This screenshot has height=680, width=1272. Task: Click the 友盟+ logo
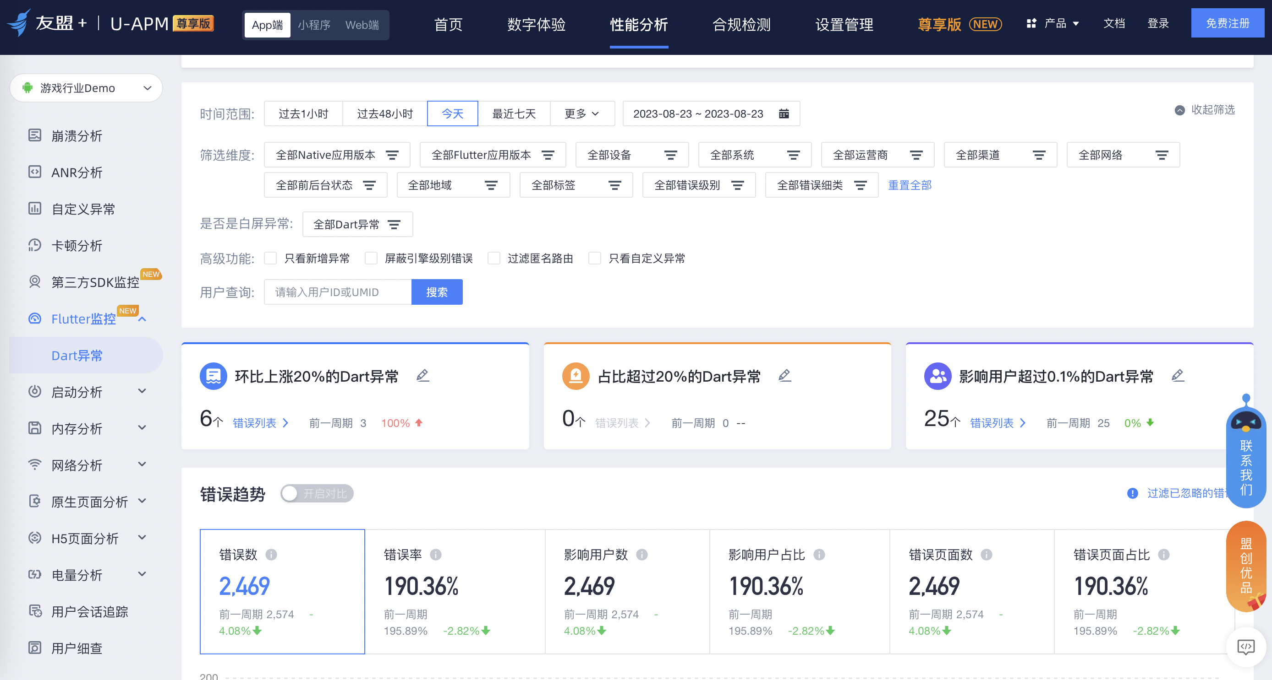tap(47, 23)
